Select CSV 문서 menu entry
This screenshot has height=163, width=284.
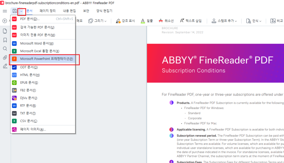tap(43, 121)
